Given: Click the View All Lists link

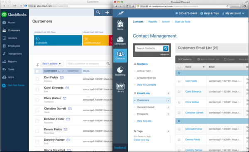Looking at the screenshot, I should coord(144,121).
